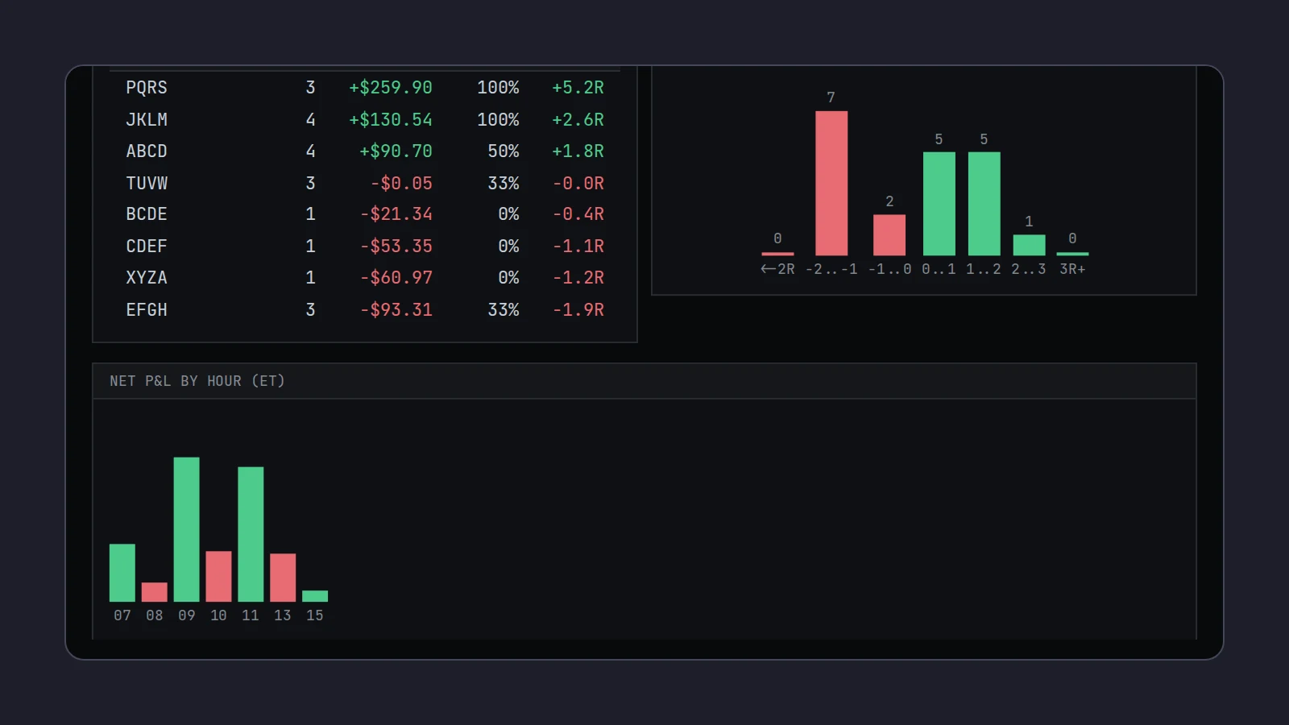Click the -1.9R value
Screen dimensions: 1289x725
pos(578,309)
